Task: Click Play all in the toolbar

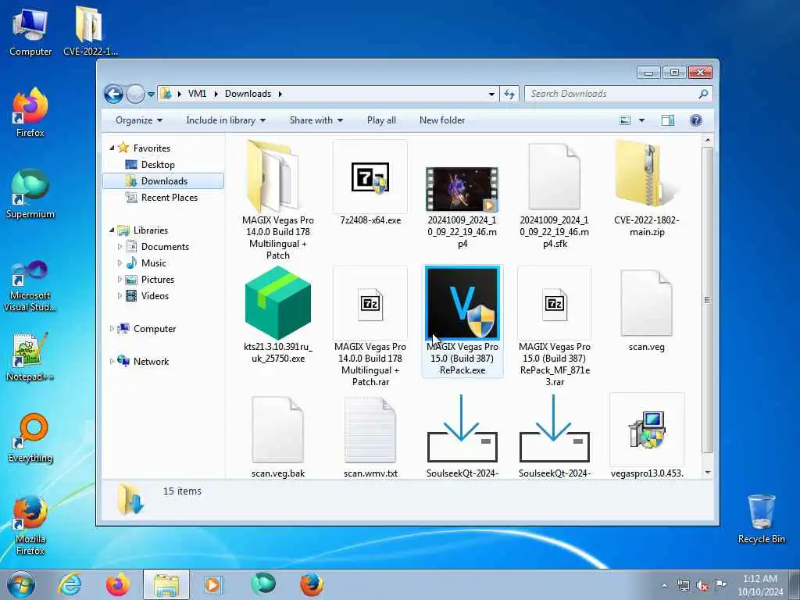Action: pos(381,120)
